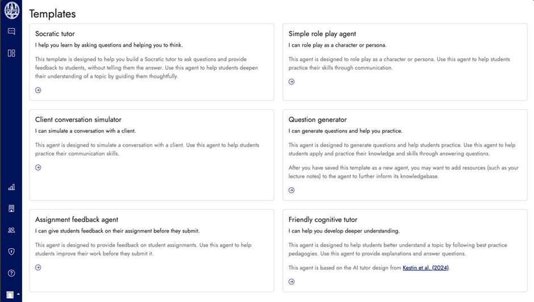Open Client conversation simulator arrow icon
Viewport: 534px width, 302px height.
click(x=38, y=167)
